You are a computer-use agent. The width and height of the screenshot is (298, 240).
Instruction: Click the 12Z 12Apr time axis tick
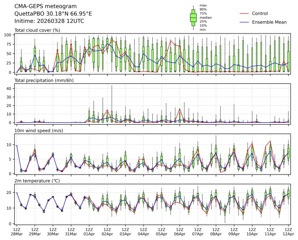click(x=288, y=231)
